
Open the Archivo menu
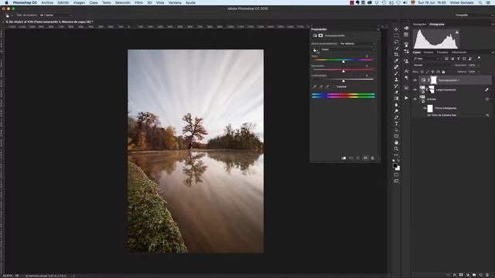tap(47, 2)
